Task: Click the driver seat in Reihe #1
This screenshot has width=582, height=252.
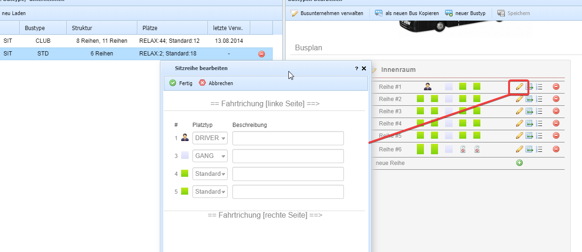Action: pos(428,87)
